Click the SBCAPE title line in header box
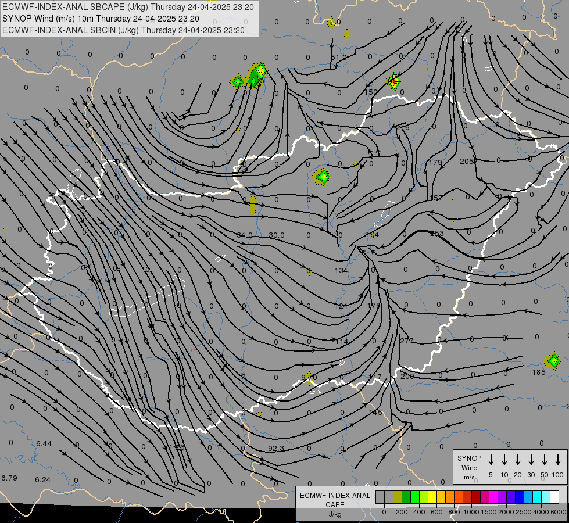This screenshot has height=523, width=569. (x=128, y=7)
